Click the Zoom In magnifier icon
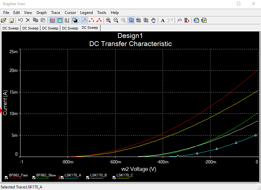This screenshot has height=190, width=261. 108,20
